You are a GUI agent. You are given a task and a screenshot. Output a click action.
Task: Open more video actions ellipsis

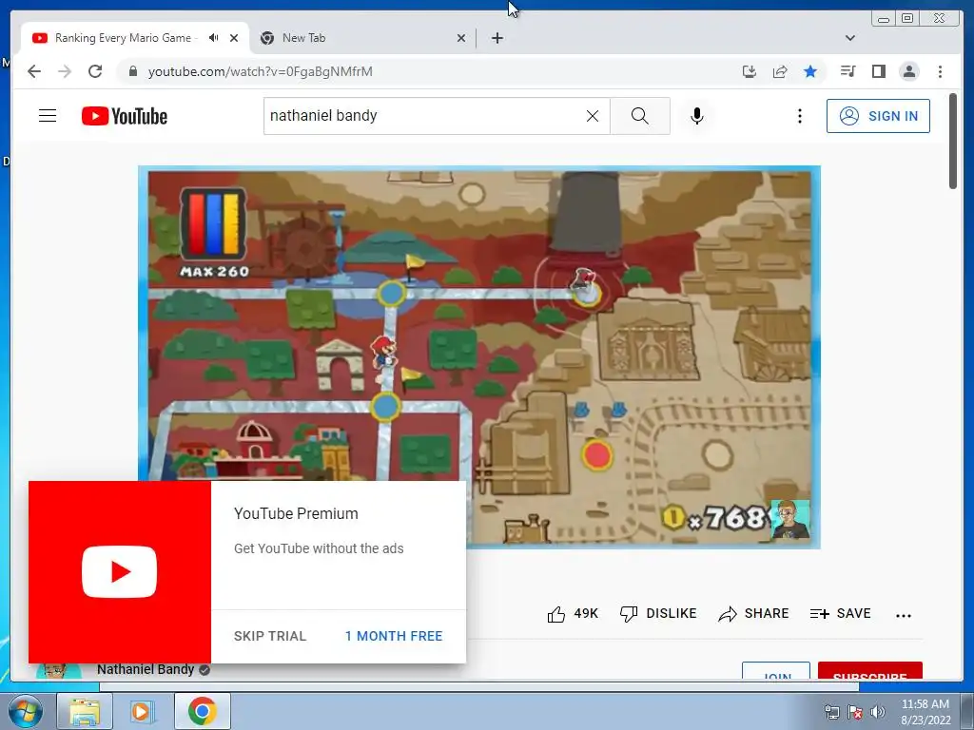[904, 615]
